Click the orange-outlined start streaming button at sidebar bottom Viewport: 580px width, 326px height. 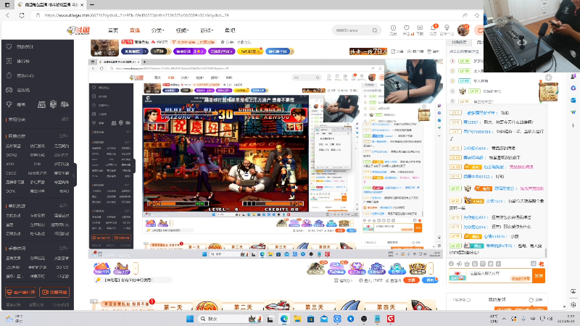[x=54, y=292]
